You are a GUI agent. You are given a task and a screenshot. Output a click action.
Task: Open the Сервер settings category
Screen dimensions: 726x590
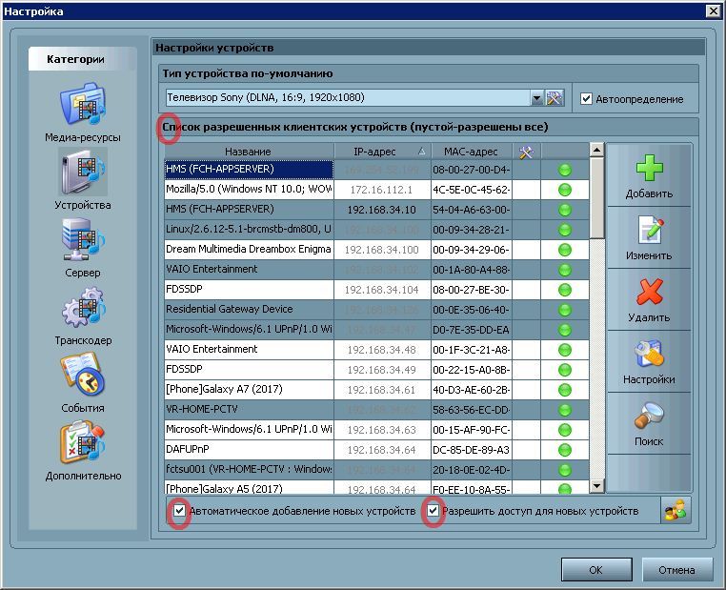[x=82, y=246]
